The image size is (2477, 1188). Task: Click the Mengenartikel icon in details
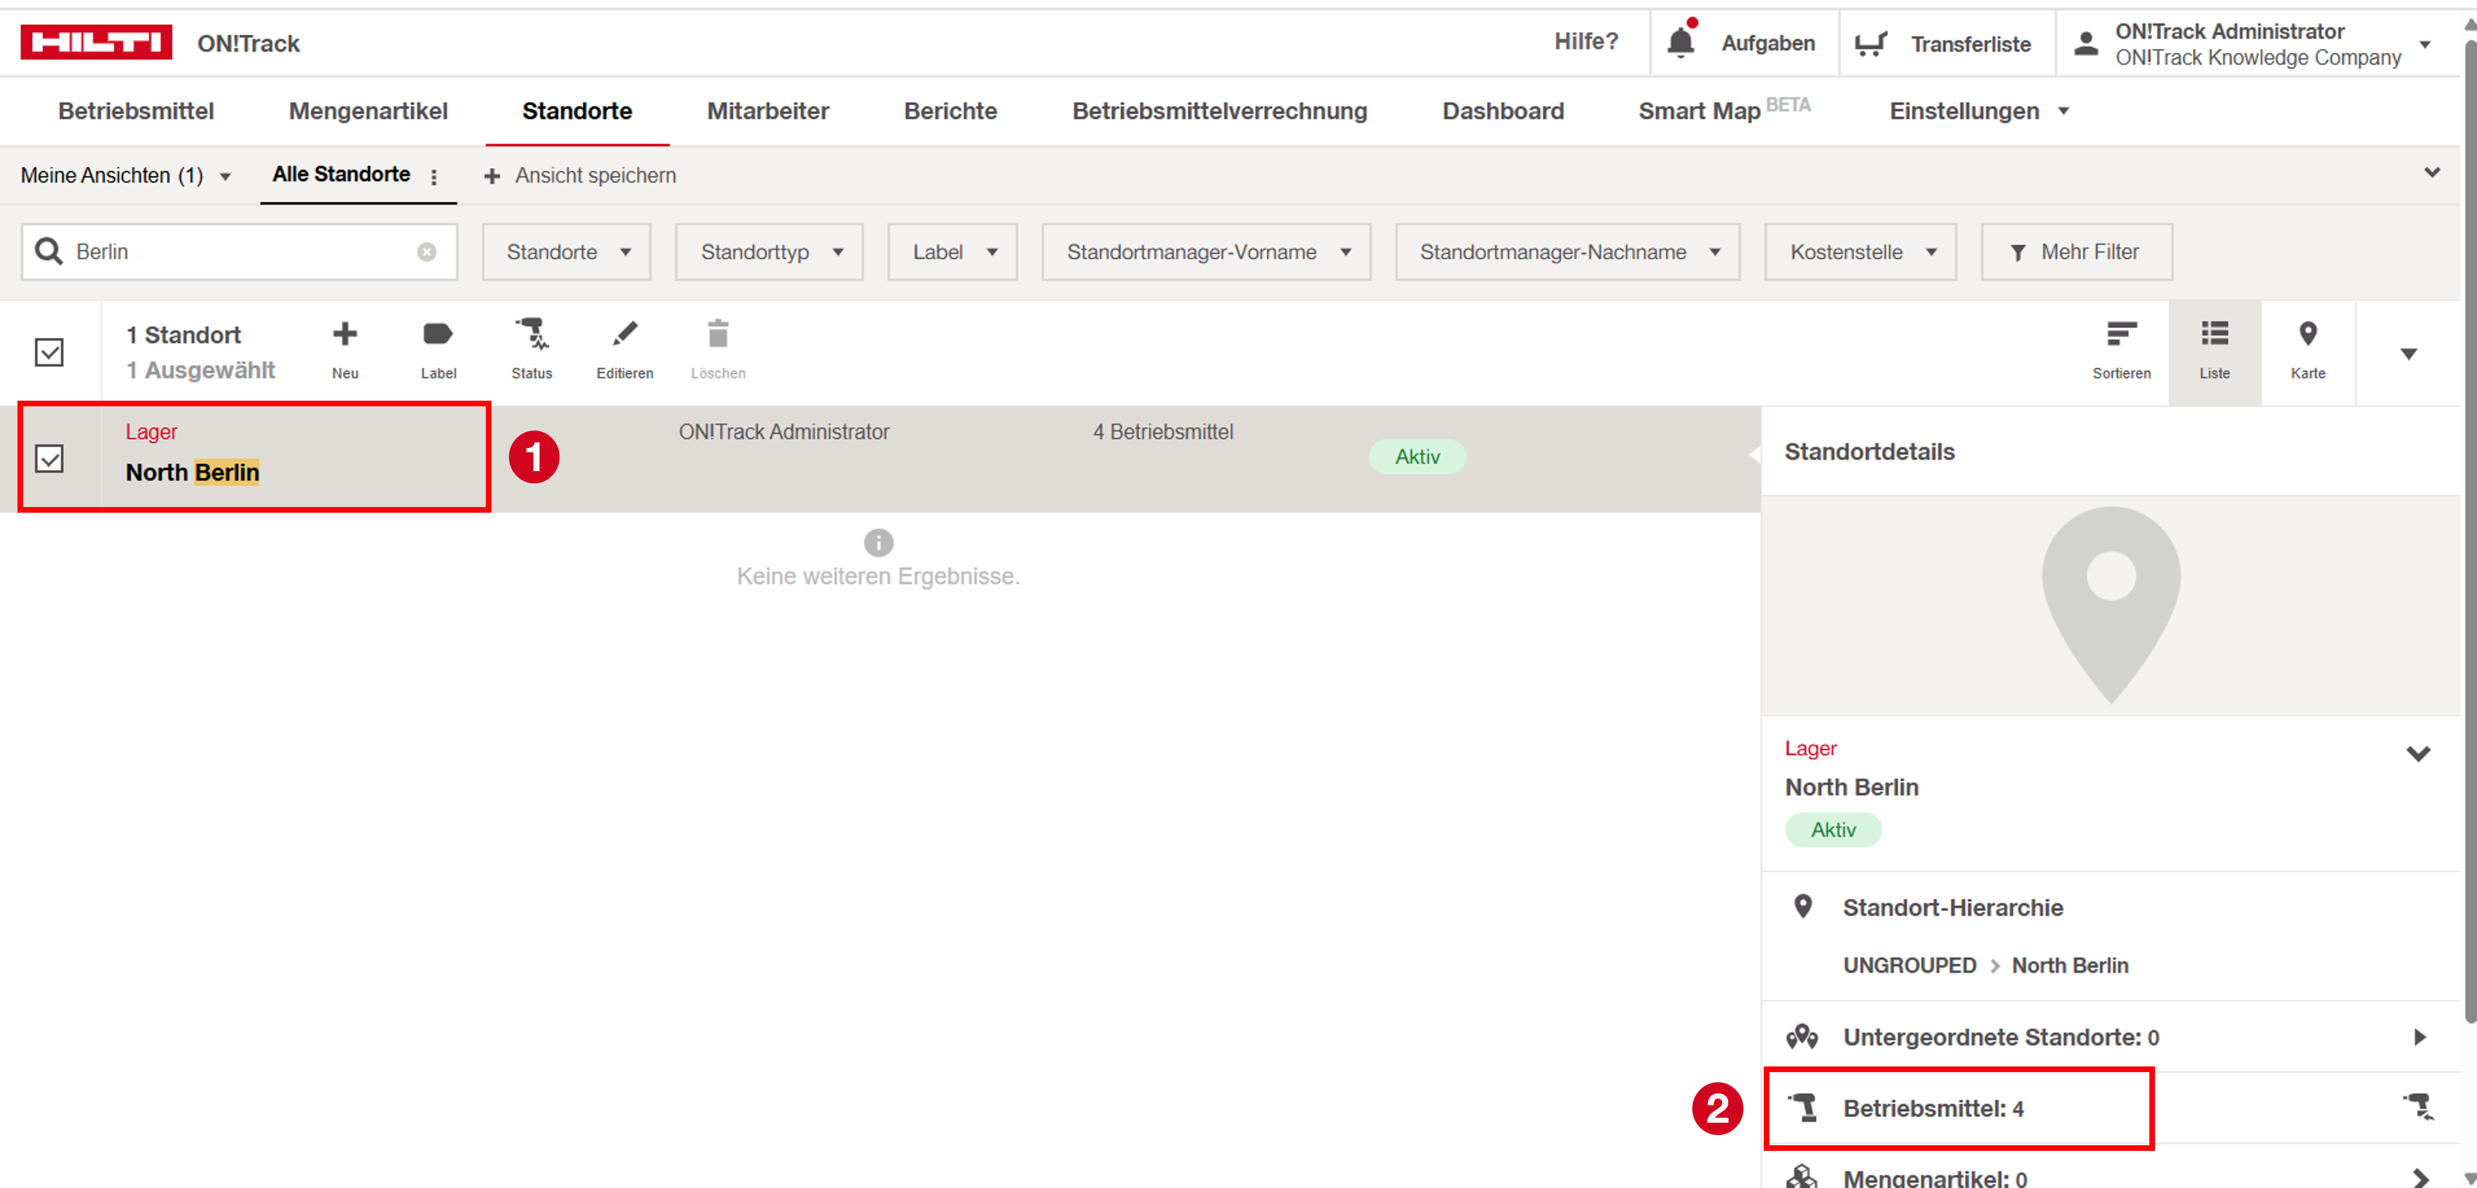pyautogui.click(x=1802, y=1177)
